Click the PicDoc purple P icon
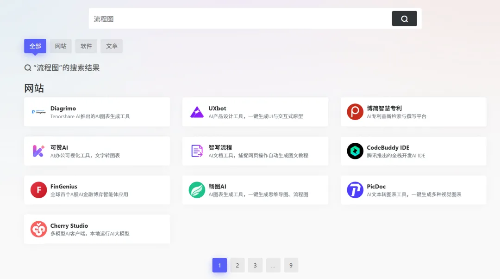Screen dimensions: 500x279 (355, 190)
